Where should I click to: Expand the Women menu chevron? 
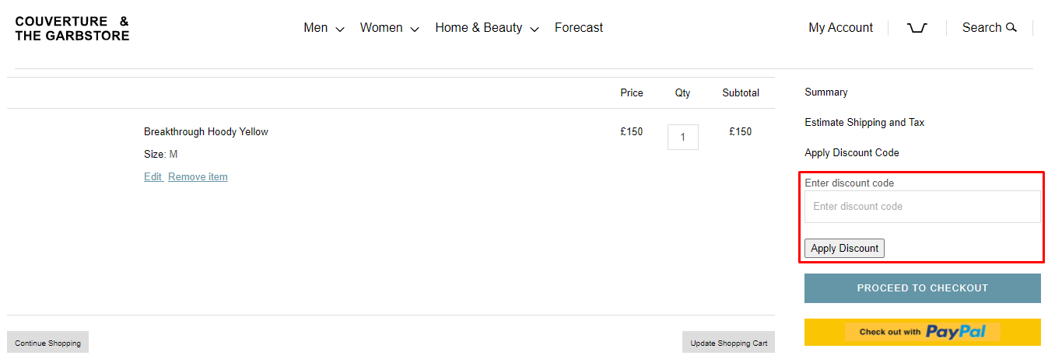tap(415, 30)
